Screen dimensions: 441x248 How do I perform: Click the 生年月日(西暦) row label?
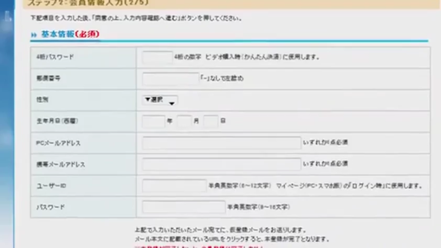coord(57,121)
